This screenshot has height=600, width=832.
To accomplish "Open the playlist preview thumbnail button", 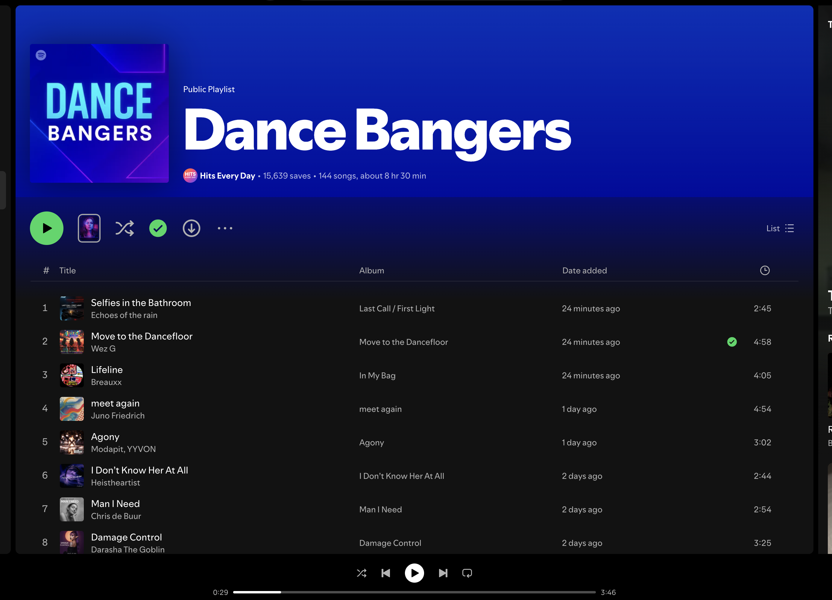I will pos(89,228).
